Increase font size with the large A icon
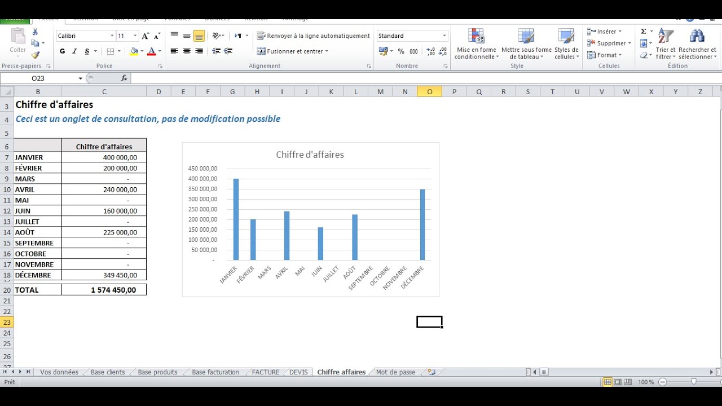This screenshot has height=406, width=722. pyautogui.click(x=146, y=36)
